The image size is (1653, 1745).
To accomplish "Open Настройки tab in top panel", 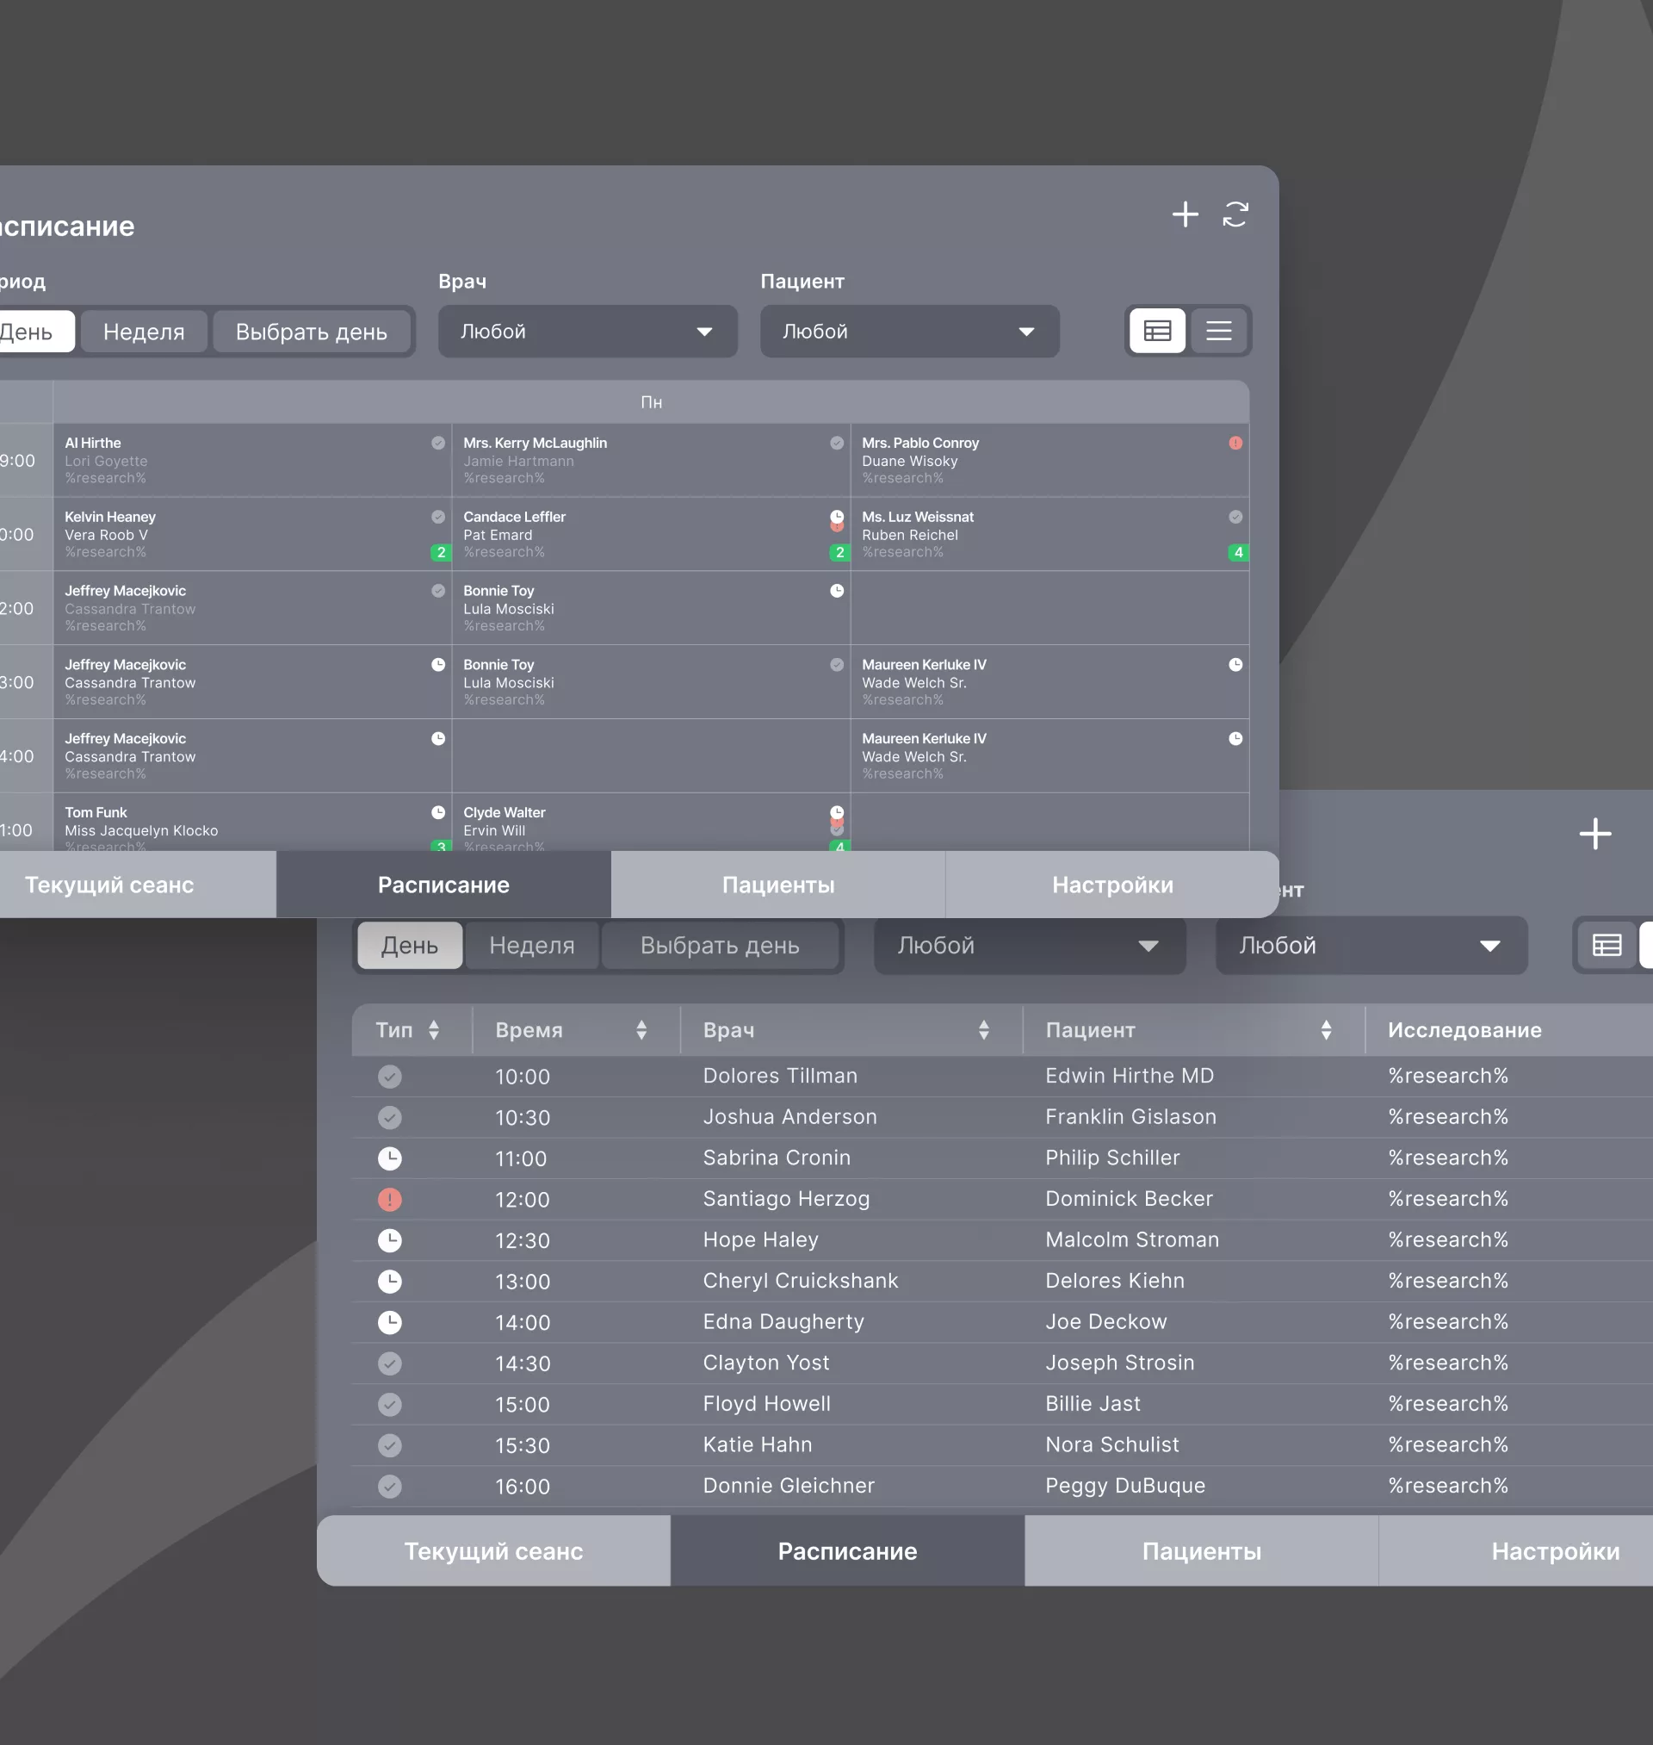I will tap(1112, 885).
